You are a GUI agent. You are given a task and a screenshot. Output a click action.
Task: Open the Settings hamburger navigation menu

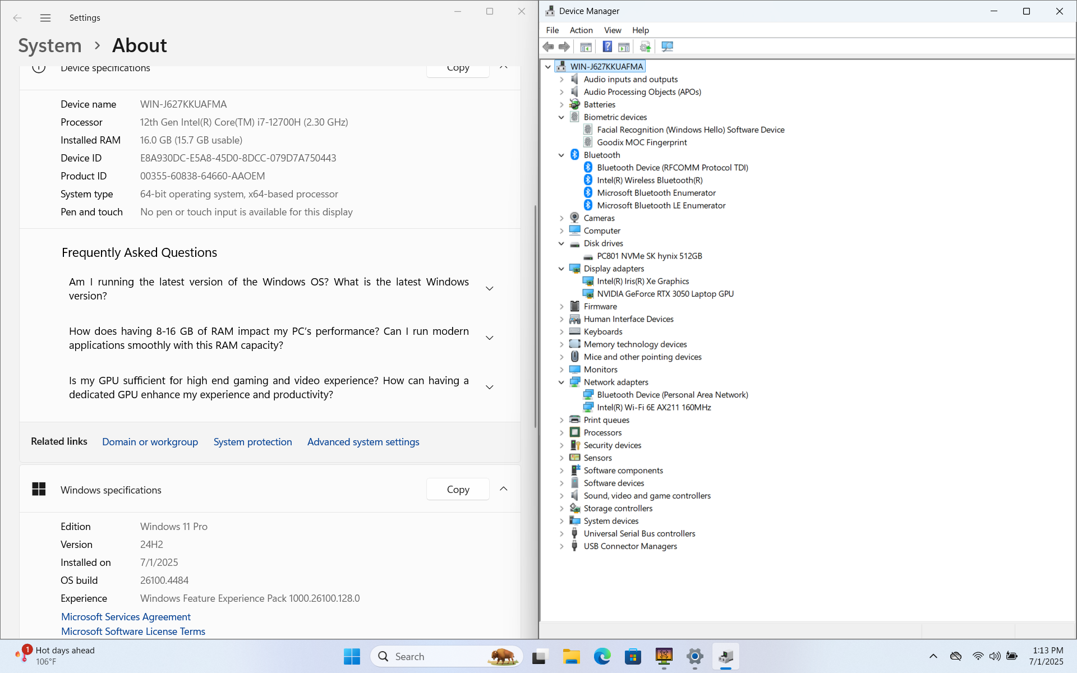(45, 18)
